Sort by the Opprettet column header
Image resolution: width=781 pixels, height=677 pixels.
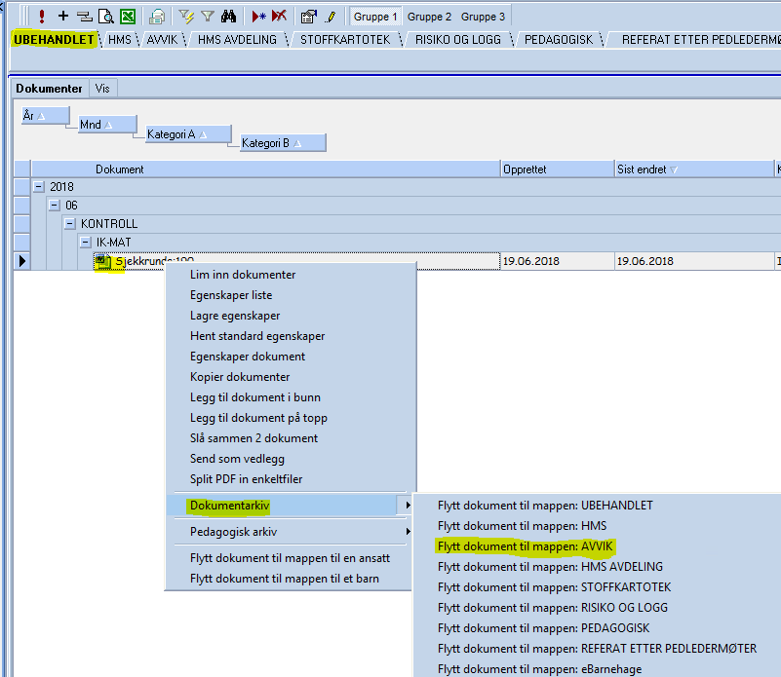click(558, 169)
